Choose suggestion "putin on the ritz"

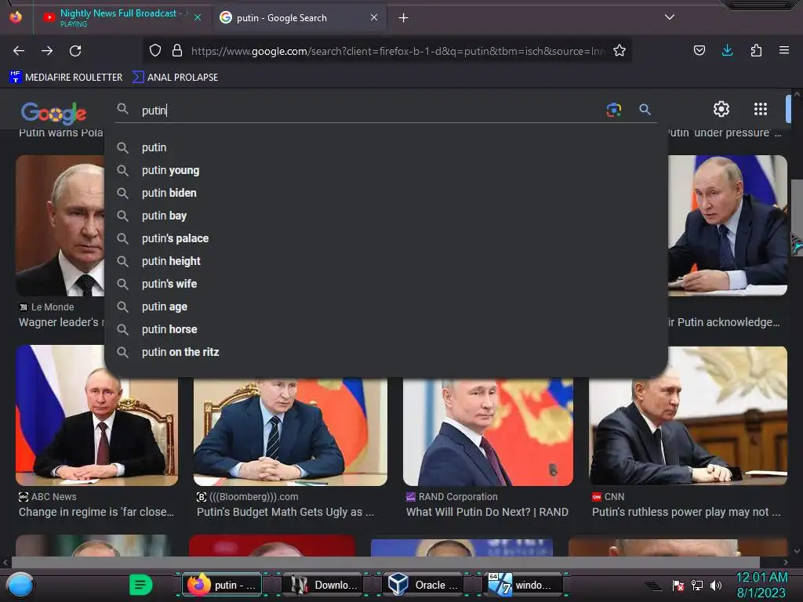[x=386, y=352]
